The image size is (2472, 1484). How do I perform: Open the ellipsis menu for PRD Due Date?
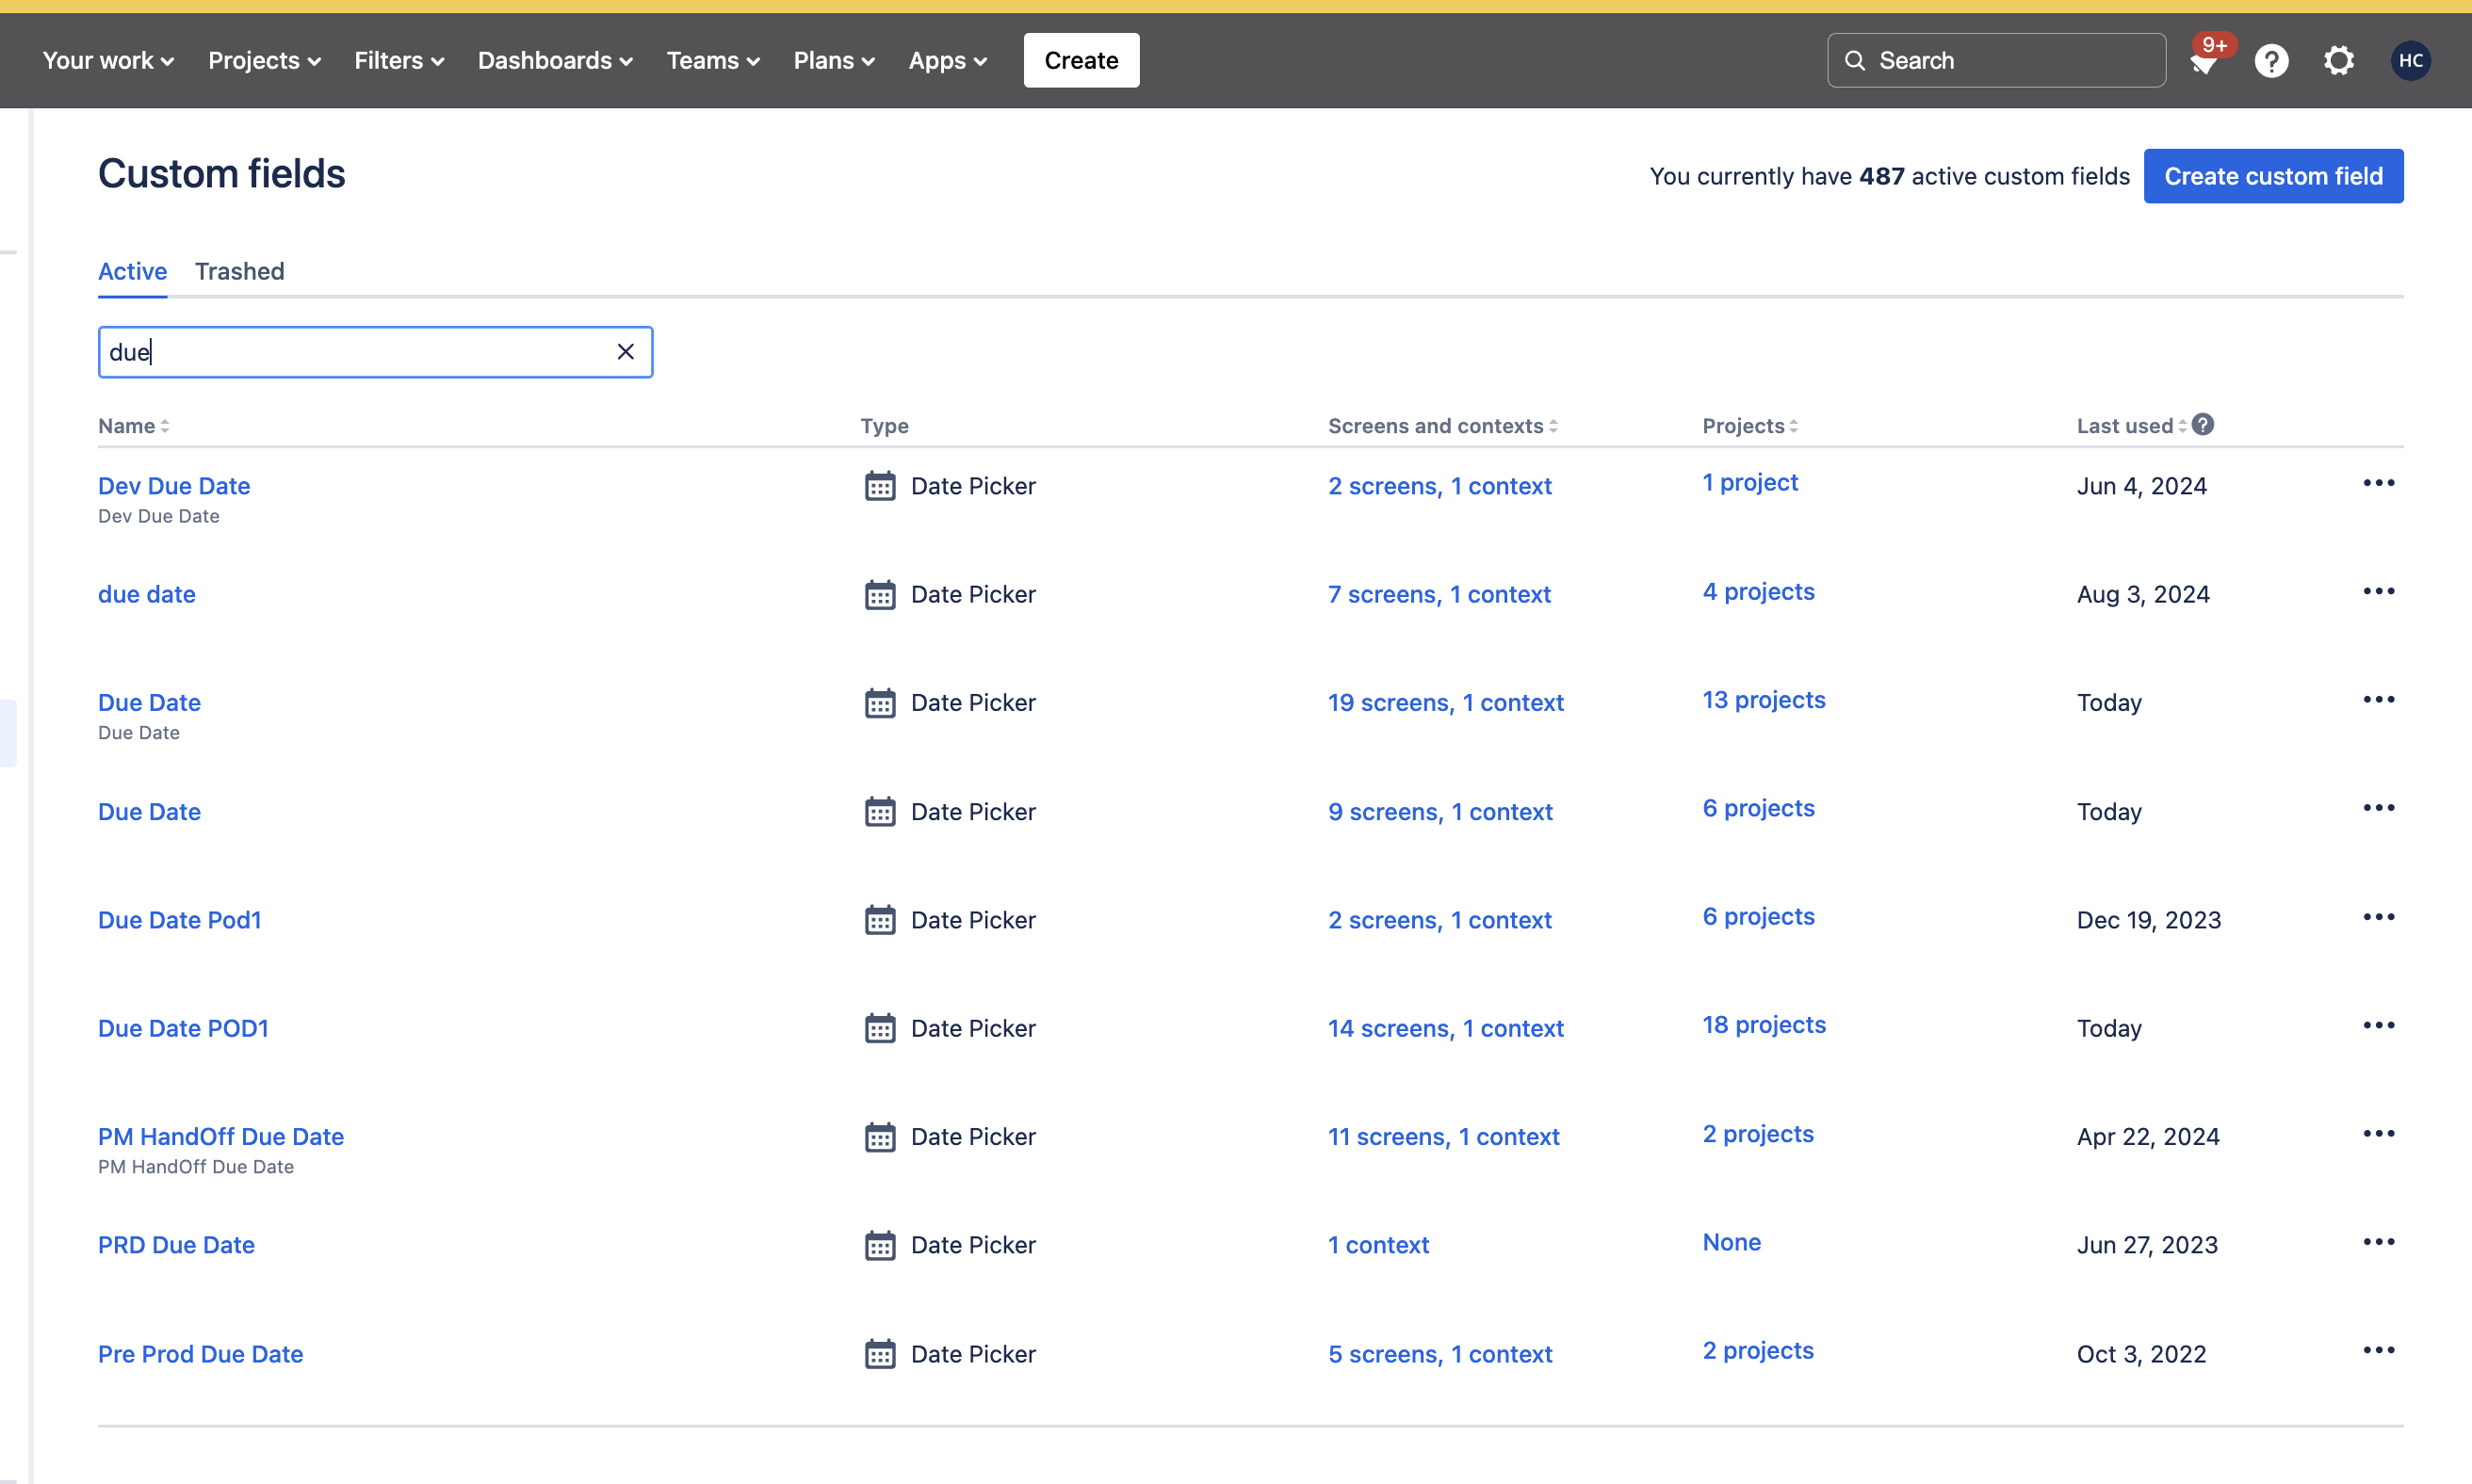point(2378,1241)
